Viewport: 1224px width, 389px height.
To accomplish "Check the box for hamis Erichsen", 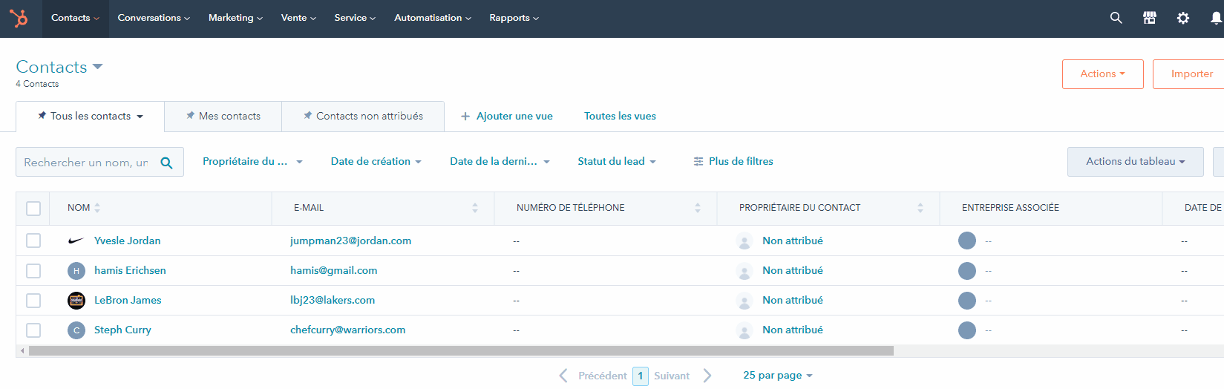I will pyautogui.click(x=33, y=271).
